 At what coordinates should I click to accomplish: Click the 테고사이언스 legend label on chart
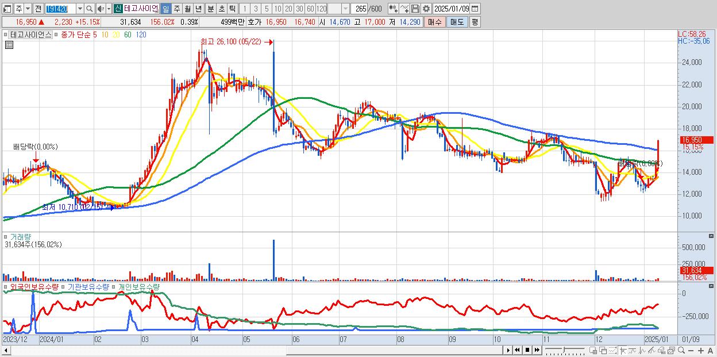click(x=31, y=34)
